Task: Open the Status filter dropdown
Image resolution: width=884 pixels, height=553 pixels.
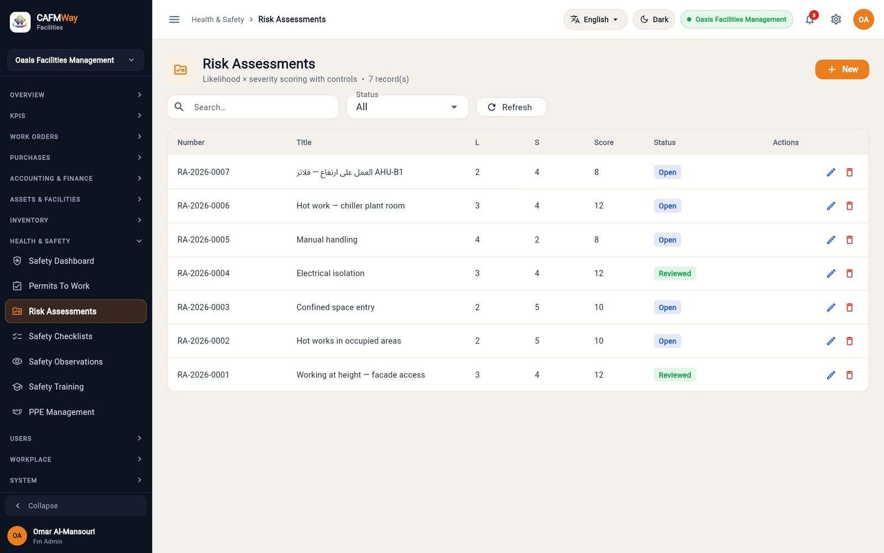Action: coord(407,107)
